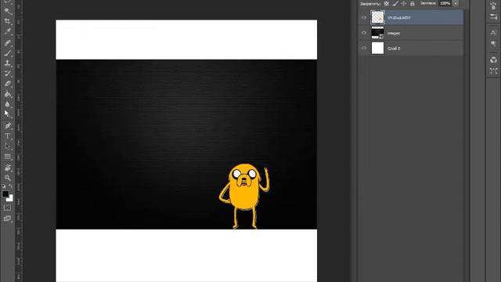
Task: Open the Character panel icon
Action: coord(493,32)
